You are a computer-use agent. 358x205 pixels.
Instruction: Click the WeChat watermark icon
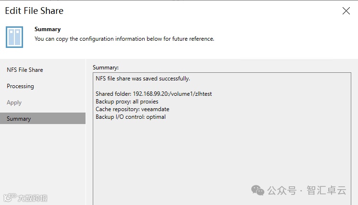coord(258,190)
